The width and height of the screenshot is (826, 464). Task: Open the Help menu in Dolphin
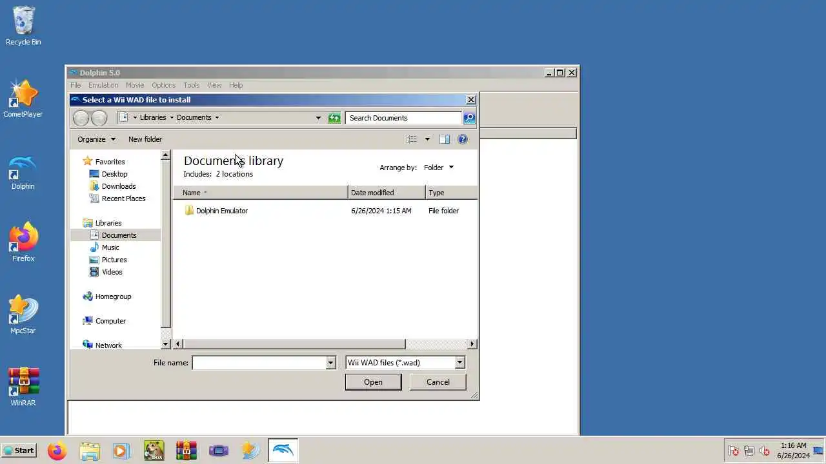(236, 85)
